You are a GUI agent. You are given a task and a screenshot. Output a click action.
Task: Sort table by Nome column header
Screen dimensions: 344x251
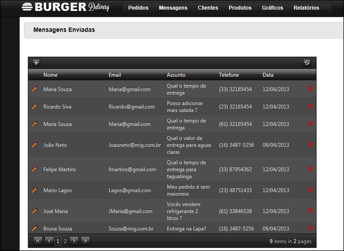click(x=51, y=75)
